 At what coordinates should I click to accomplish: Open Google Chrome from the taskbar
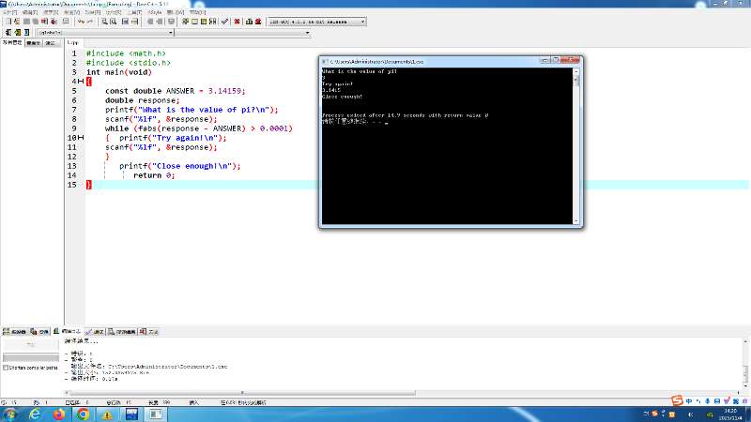[83, 414]
